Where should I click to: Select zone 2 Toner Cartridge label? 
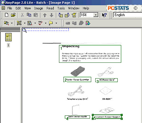(x=77, y=79)
